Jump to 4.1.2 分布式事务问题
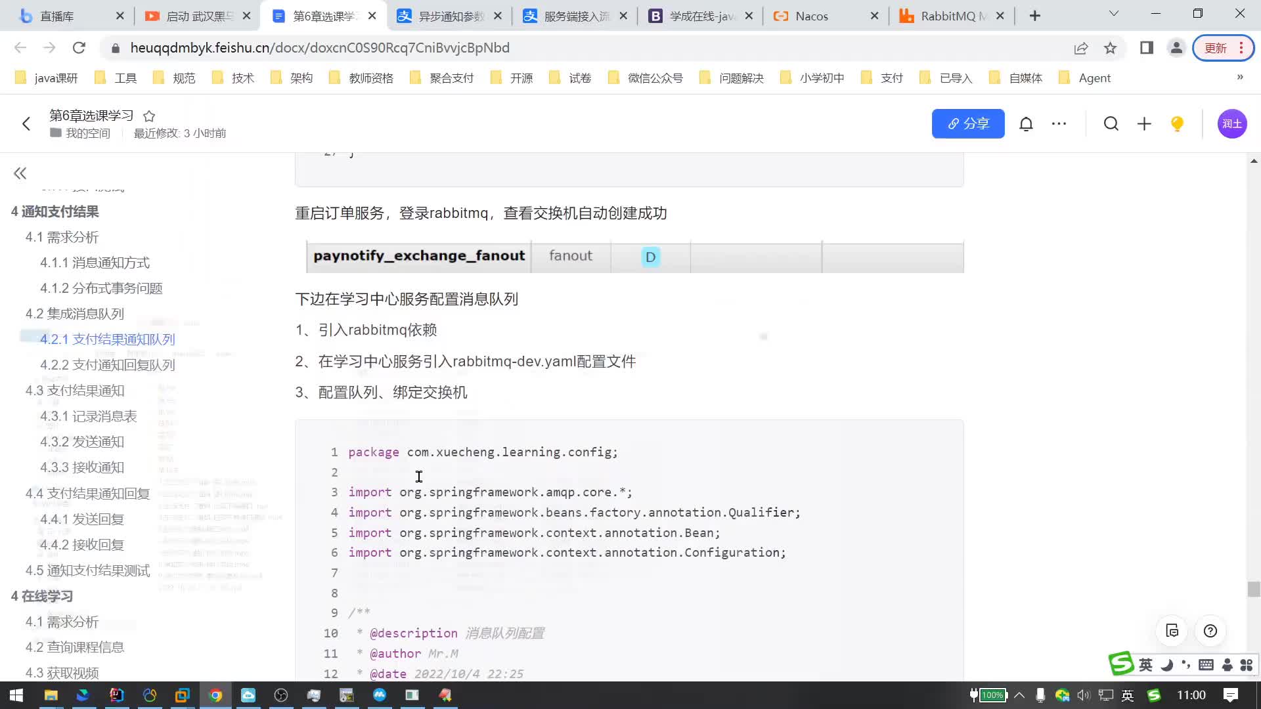The image size is (1261, 709). click(x=101, y=288)
